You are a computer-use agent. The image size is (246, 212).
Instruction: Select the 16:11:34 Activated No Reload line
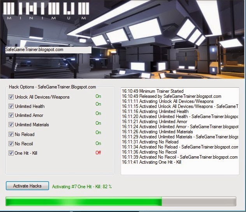[180, 147]
